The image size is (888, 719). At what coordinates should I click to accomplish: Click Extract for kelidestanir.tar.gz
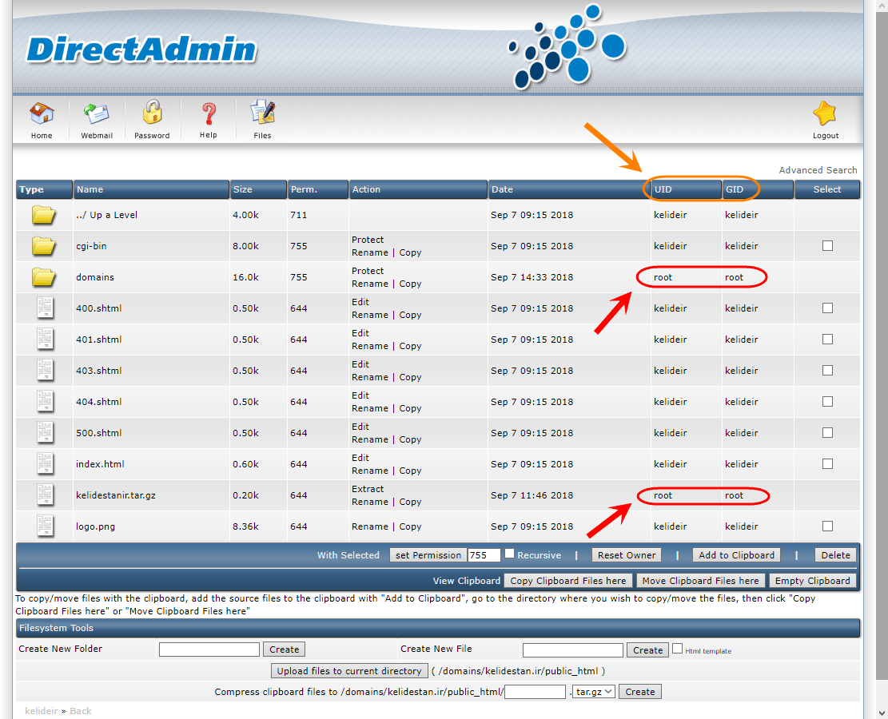coord(368,489)
